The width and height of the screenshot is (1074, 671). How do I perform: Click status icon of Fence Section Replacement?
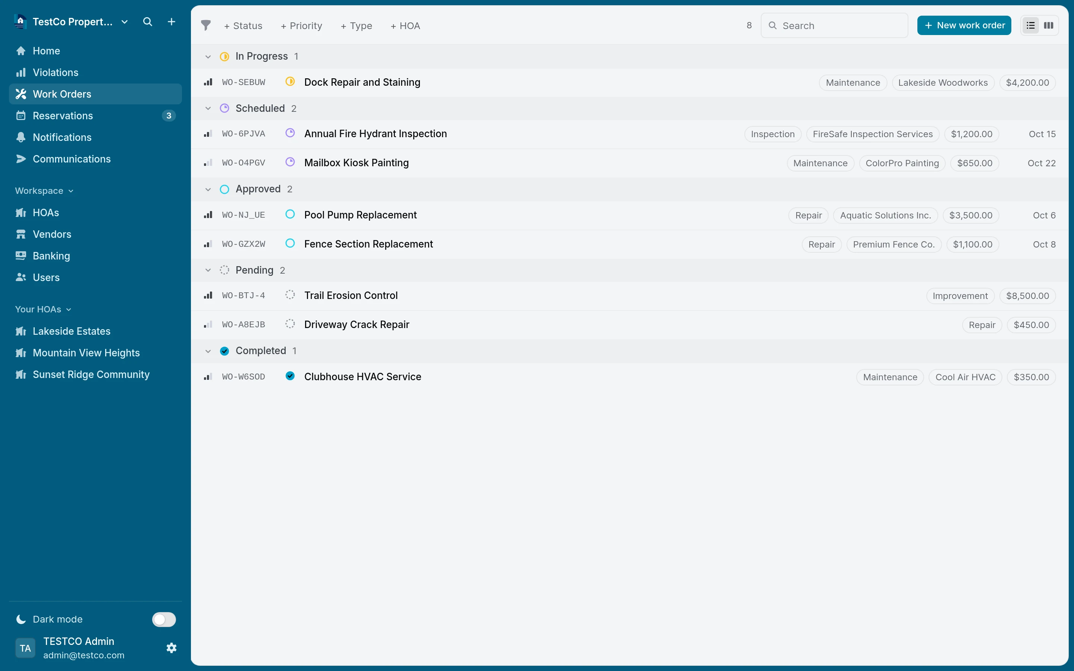[x=290, y=243]
